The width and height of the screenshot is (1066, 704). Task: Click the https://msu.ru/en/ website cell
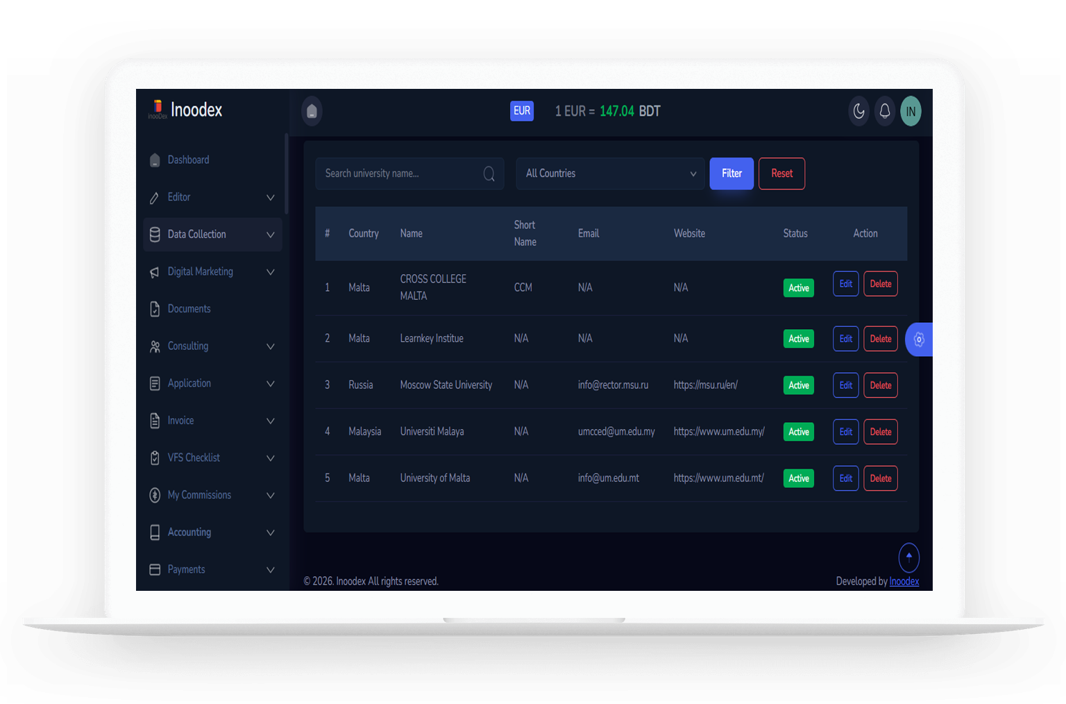[x=705, y=385]
